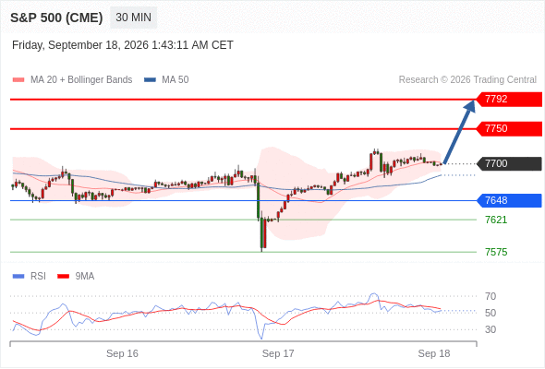This screenshot has height=369, width=545.
Task: Click the red 7750 resistance price tag
Action: coord(509,129)
